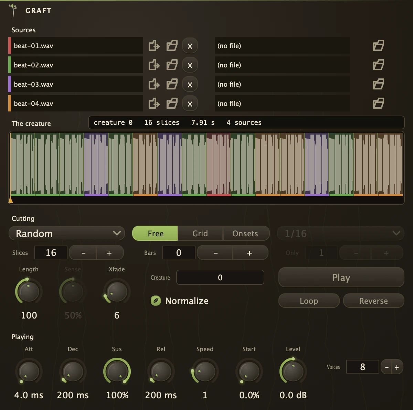Click the playhead marker at waveform start

coord(11,200)
